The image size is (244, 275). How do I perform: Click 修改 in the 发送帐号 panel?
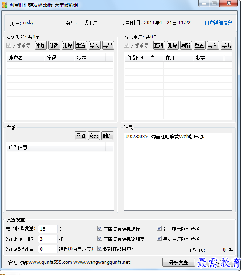click(54, 45)
